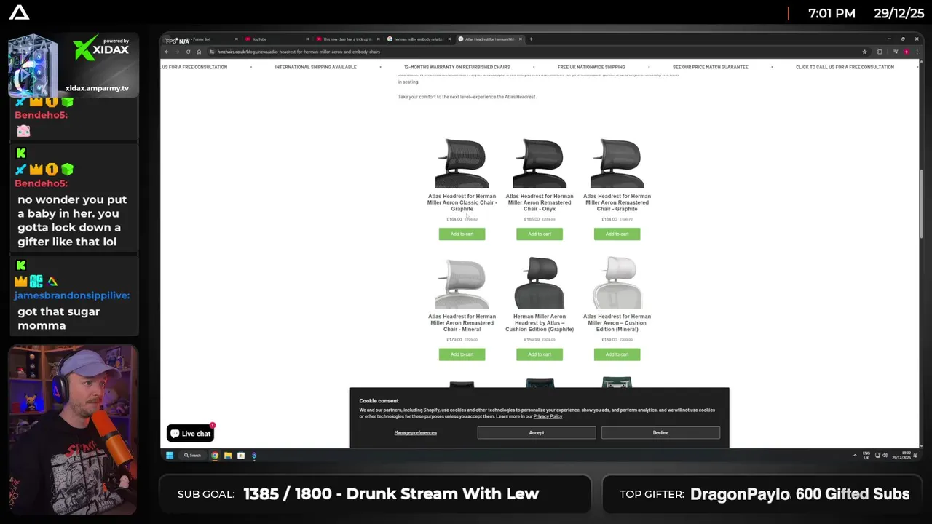This screenshot has height=524, width=932.
Task: Click 'Click to call us for a free consultation'
Action: pyautogui.click(x=845, y=67)
